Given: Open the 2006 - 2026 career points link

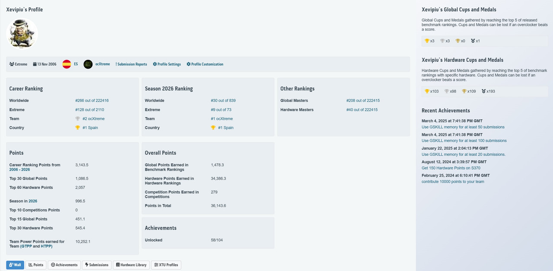Looking at the screenshot, I should click(19, 170).
